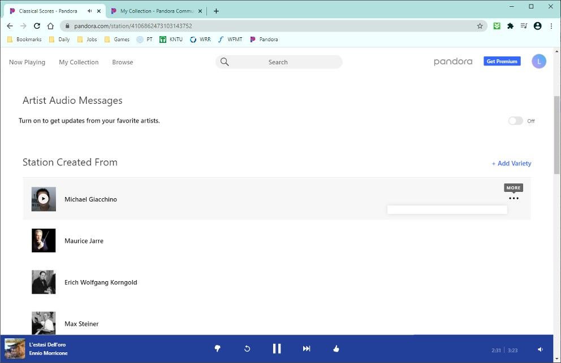Image resolution: width=561 pixels, height=363 pixels.
Task: Skip to the next track
Action: coord(307,349)
